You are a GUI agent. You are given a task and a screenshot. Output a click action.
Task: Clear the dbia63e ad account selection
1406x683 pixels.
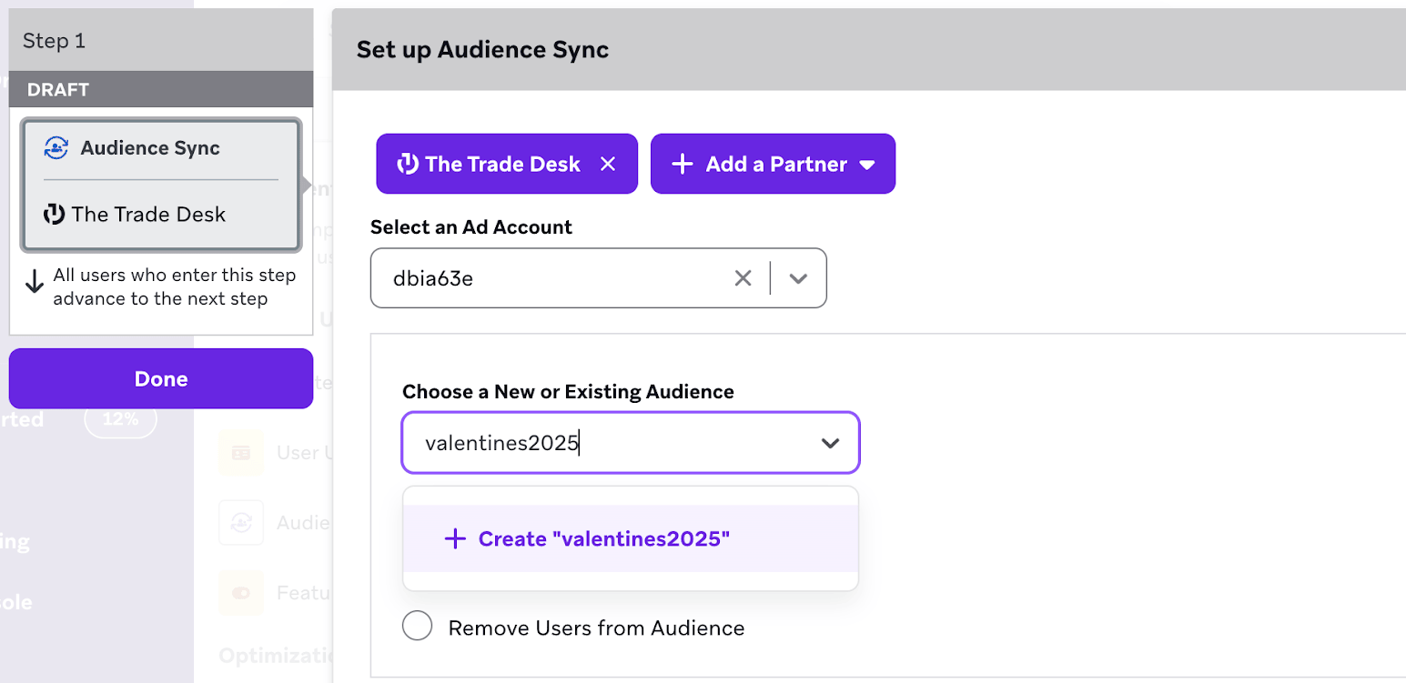(x=743, y=278)
